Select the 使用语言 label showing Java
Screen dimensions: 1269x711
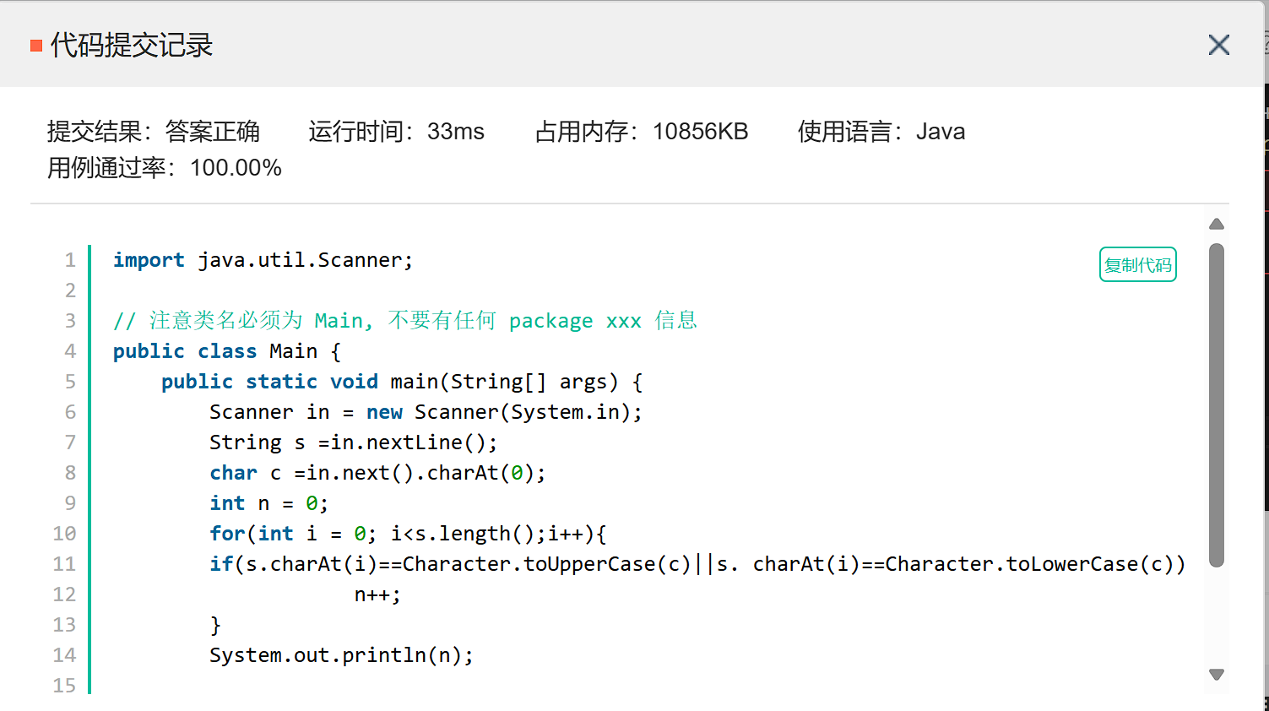click(x=881, y=131)
